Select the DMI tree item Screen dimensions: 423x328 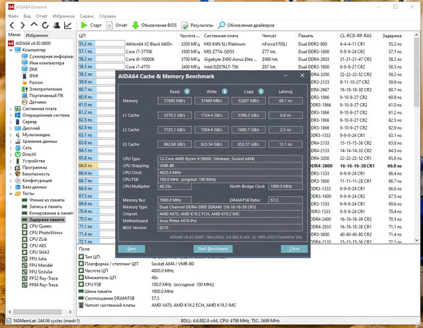(x=30, y=69)
